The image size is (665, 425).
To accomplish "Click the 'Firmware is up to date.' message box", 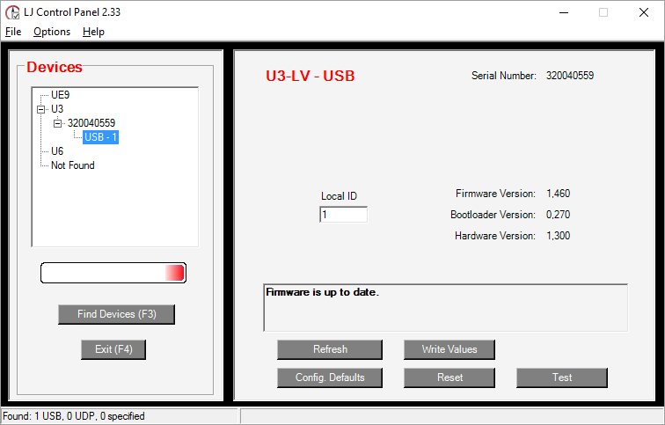I will coord(445,307).
